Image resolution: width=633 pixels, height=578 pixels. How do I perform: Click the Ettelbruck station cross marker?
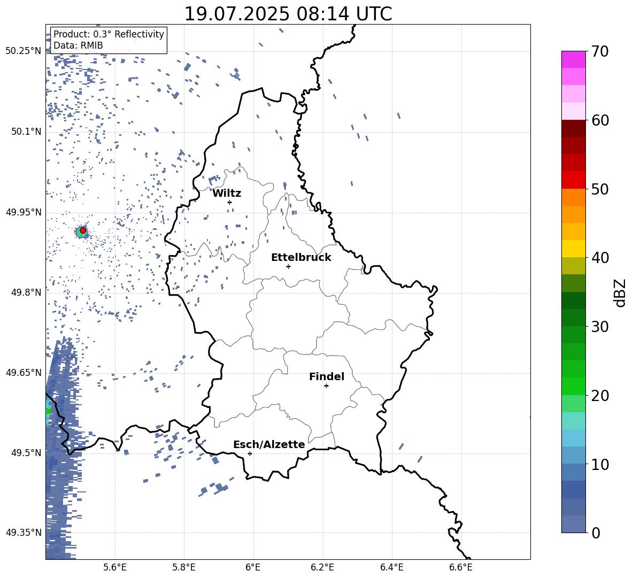pos(288,266)
